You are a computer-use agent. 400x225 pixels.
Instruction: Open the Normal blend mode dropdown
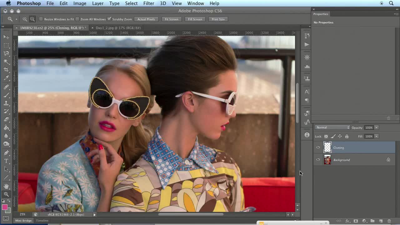(332, 127)
